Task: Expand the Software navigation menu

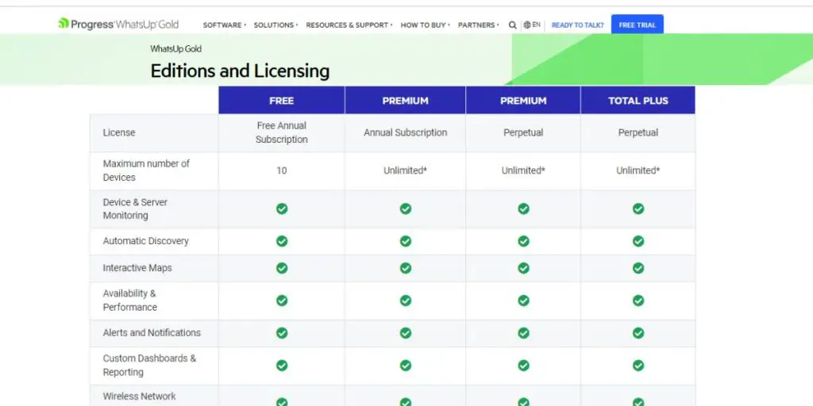Action: [x=224, y=25]
